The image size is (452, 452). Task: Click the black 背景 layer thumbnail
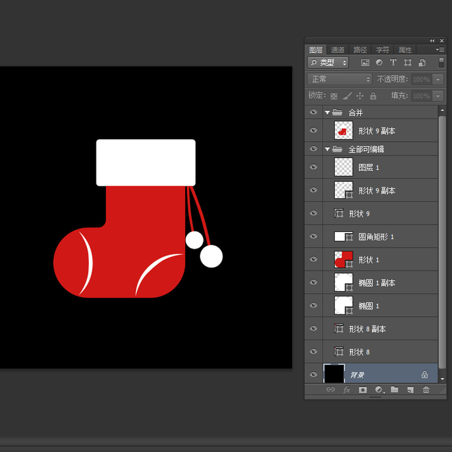click(334, 374)
